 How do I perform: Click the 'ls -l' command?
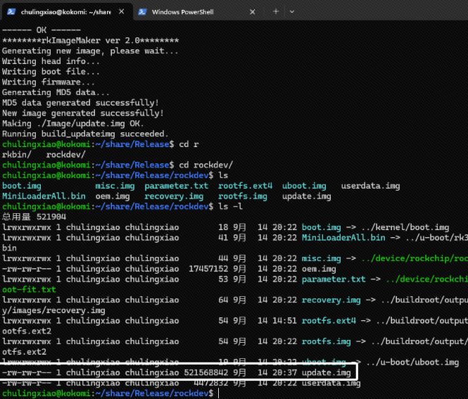coord(230,206)
